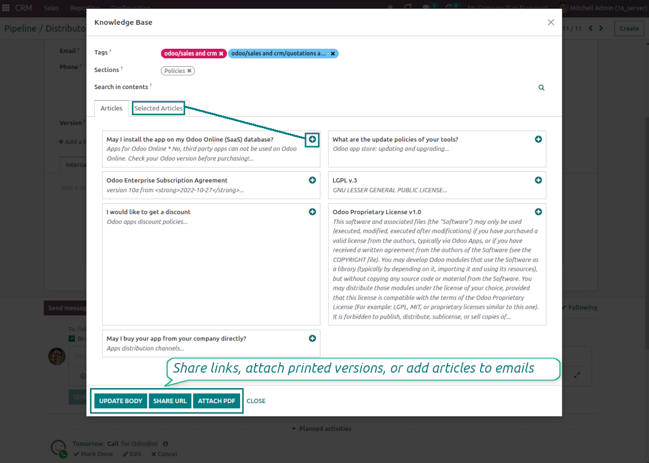This screenshot has width=649, height=463.
Task: Close the Knowledge Base dialog with X
Action: pyautogui.click(x=551, y=22)
